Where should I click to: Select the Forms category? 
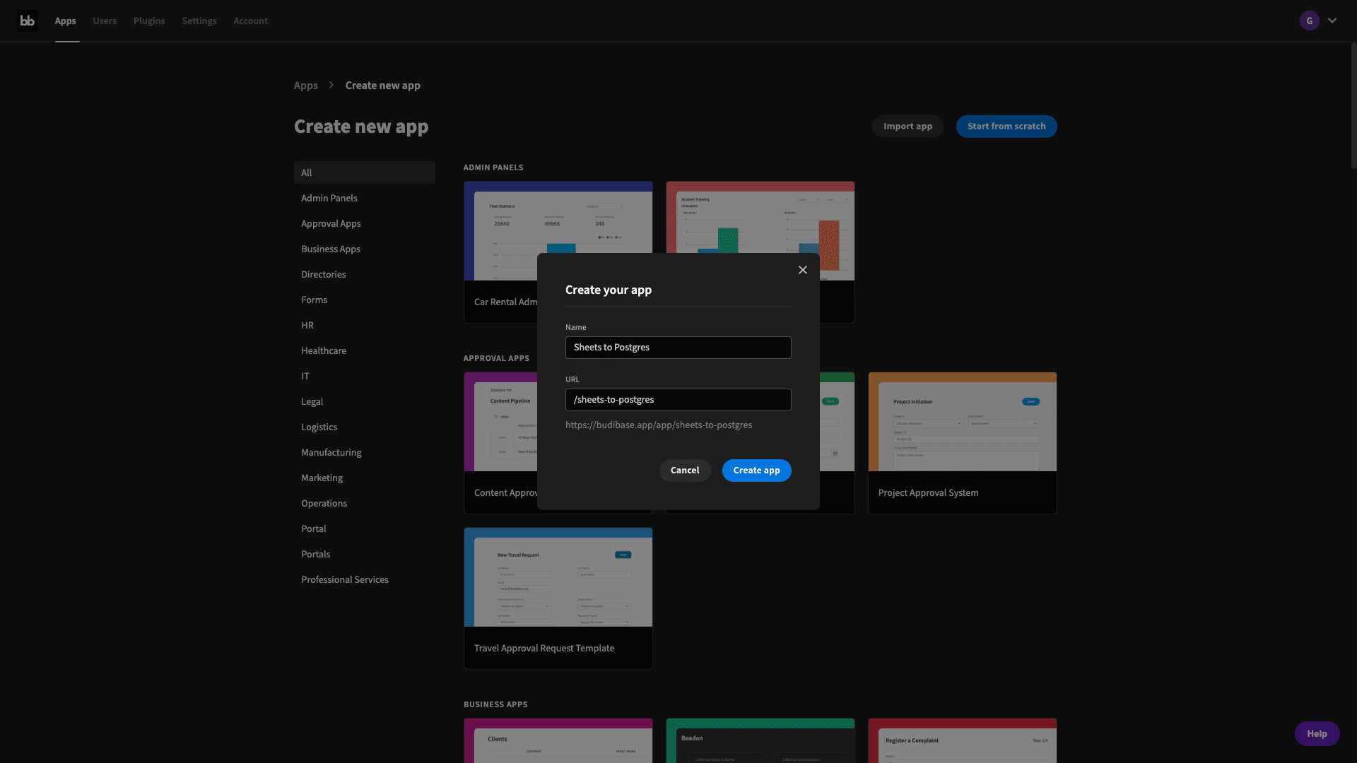coord(365,300)
